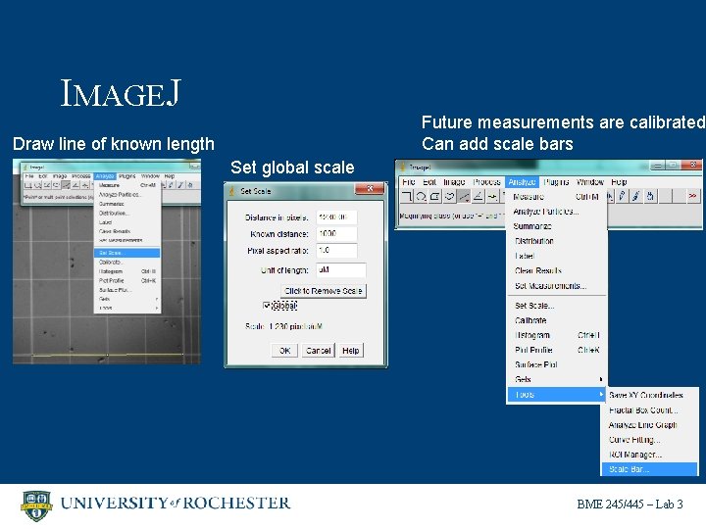The width and height of the screenshot is (706, 529).
Task: Click Distance in pixels input field
Action: (x=336, y=217)
